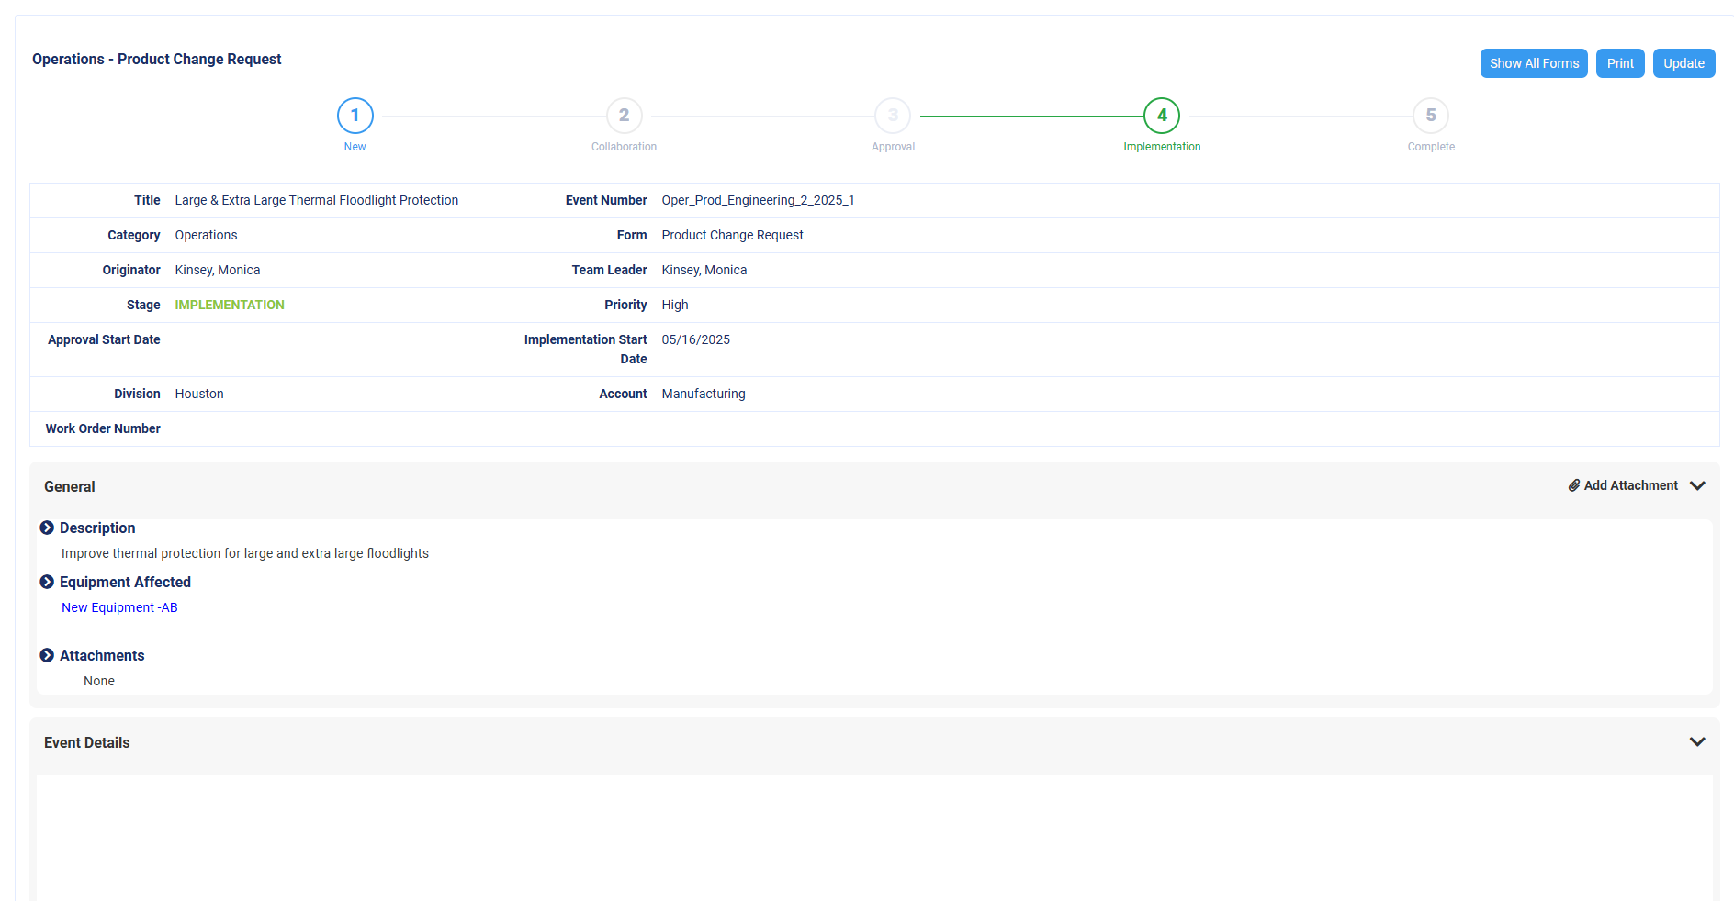Collapse the Event Details section chevron
Viewport: 1734px width, 901px height.
point(1697,741)
